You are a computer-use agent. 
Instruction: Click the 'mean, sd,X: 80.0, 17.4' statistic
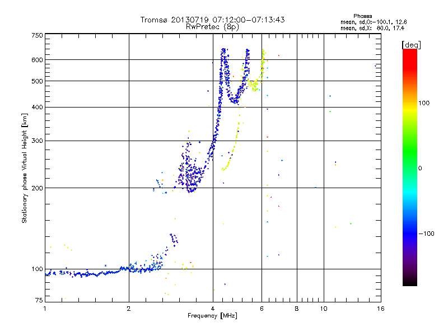[x=372, y=28]
